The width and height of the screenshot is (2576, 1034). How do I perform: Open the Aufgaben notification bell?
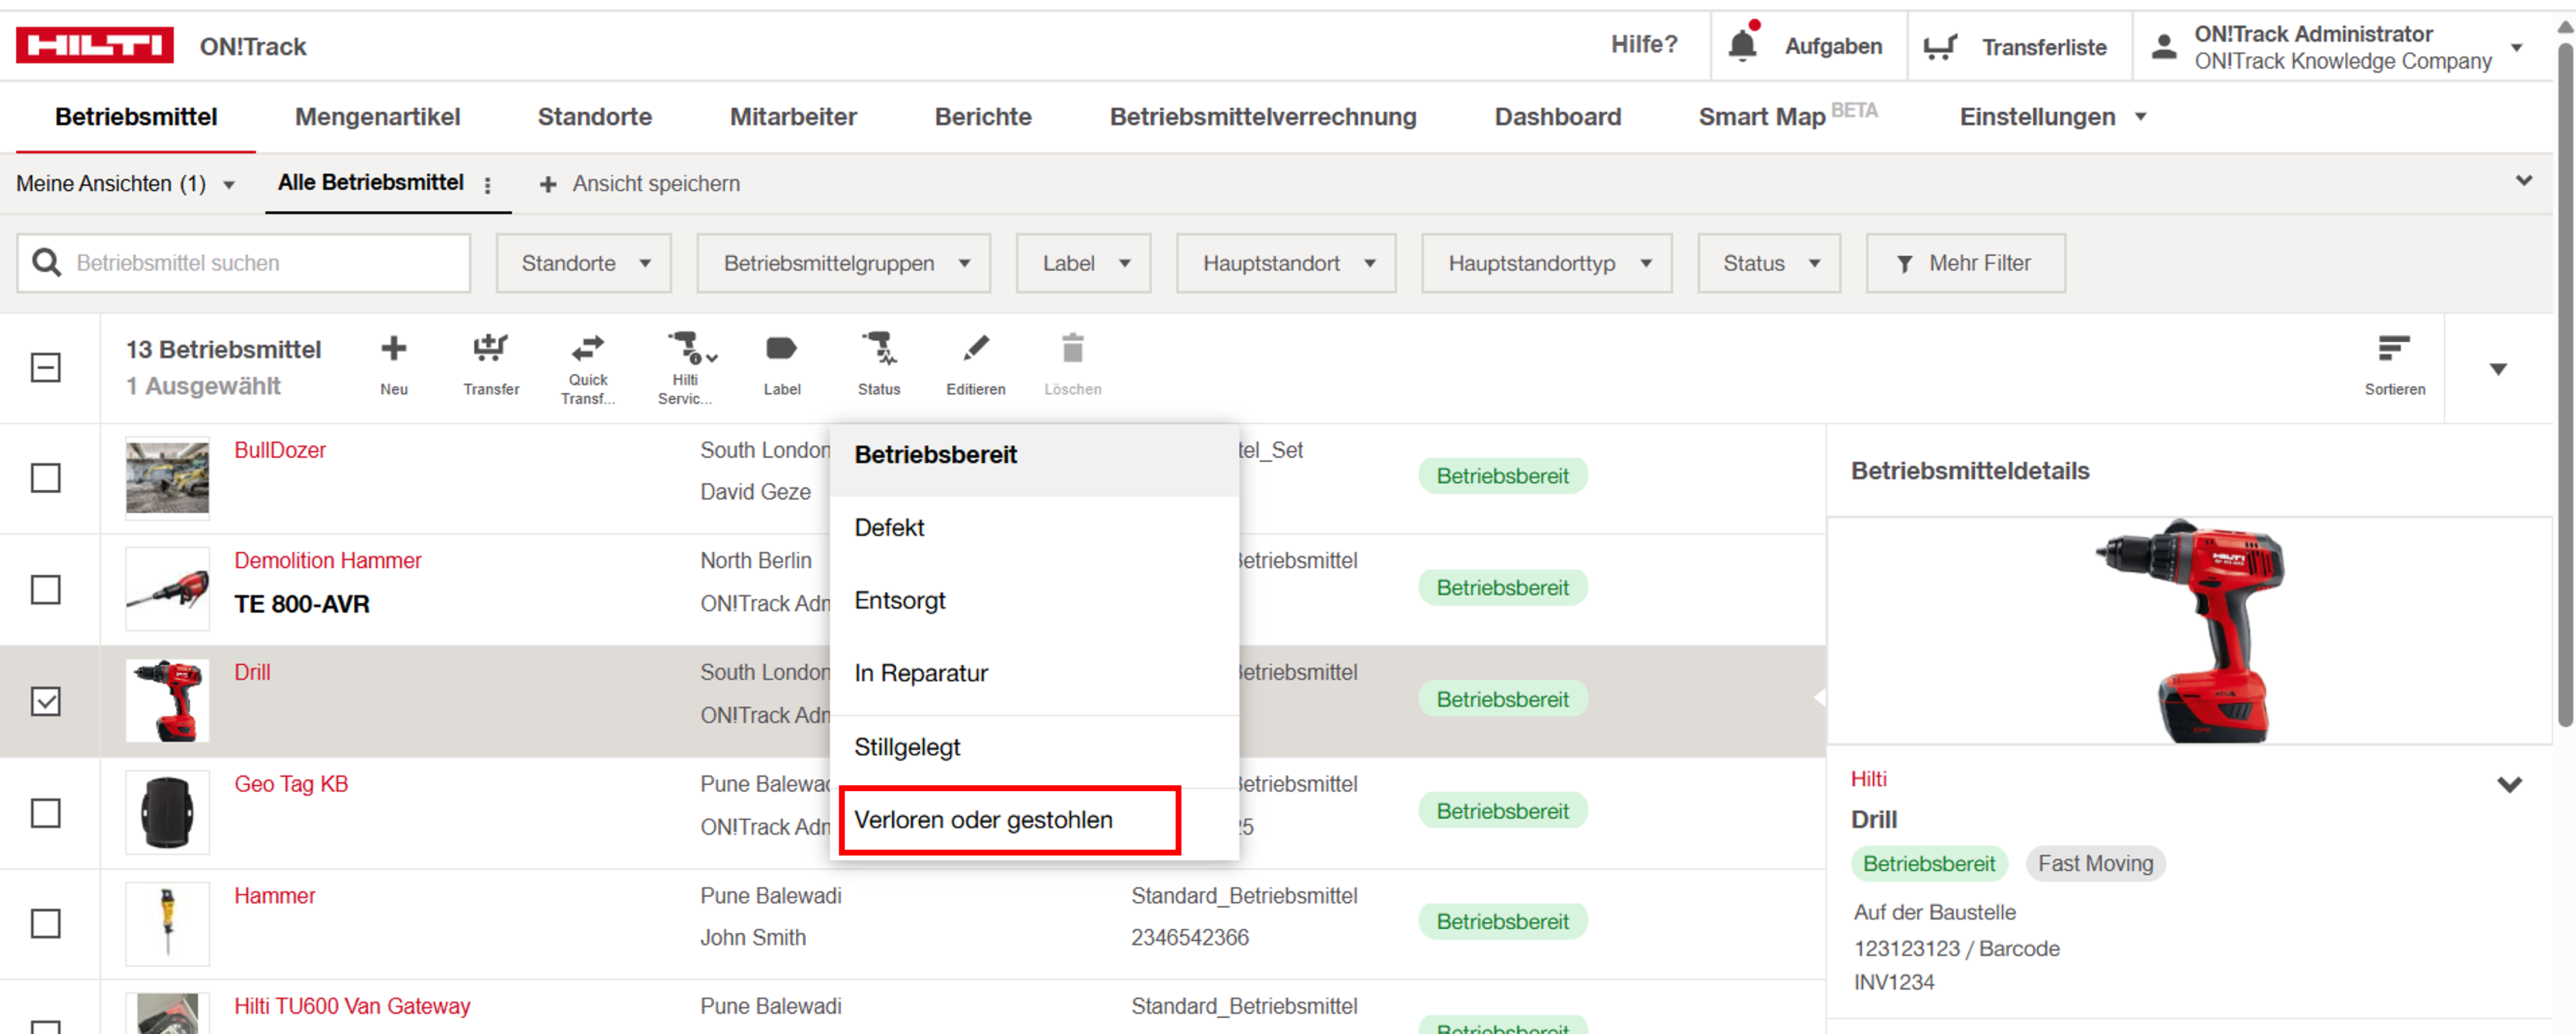[1743, 45]
